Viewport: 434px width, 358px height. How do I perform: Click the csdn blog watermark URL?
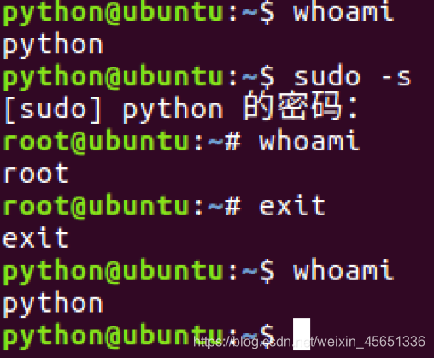(309, 341)
